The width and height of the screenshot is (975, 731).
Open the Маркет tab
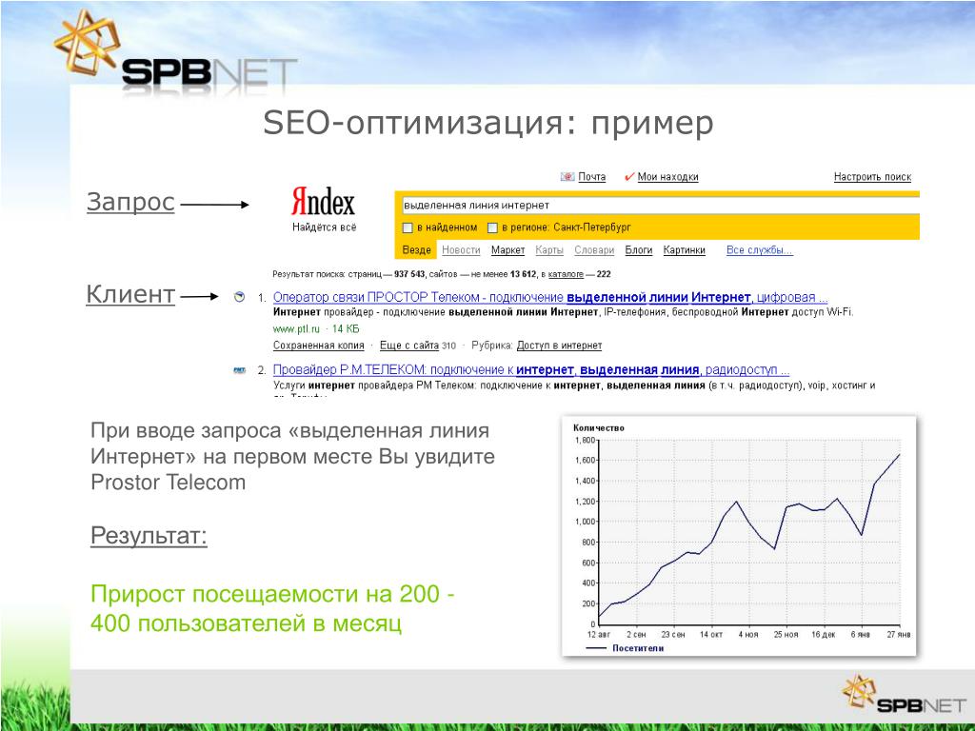(508, 250)
